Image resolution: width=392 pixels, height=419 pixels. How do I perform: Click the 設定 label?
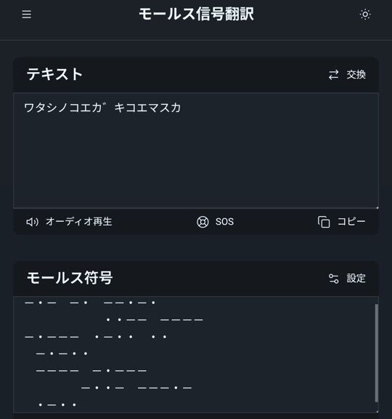pos(356,279)
